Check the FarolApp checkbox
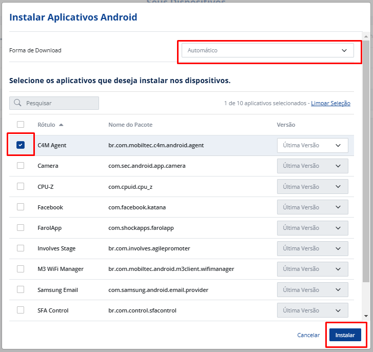This screenshot has height=352, width=373. (x=21, y=228)
